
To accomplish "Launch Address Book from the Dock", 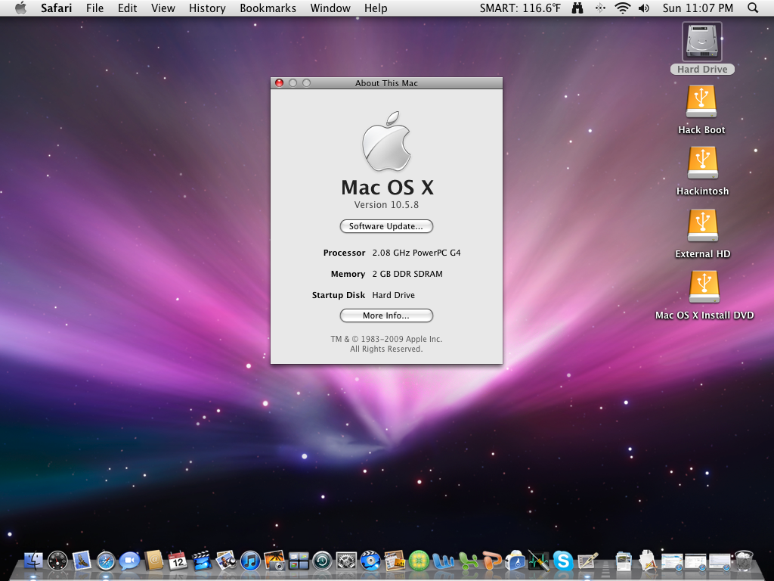I will pos(153,561).
